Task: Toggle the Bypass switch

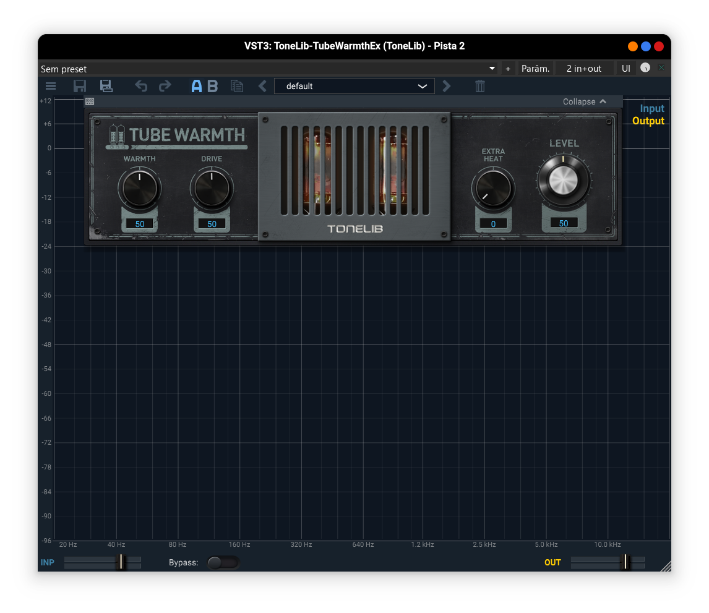Action: (x=223, y=562)
